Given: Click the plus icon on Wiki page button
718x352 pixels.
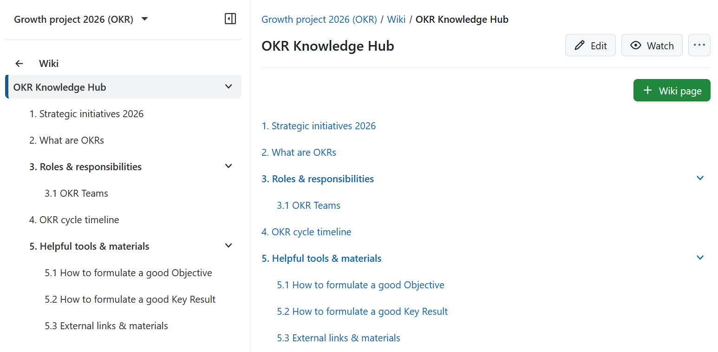Looking at the screenshot, I should [x=647, y=90].
